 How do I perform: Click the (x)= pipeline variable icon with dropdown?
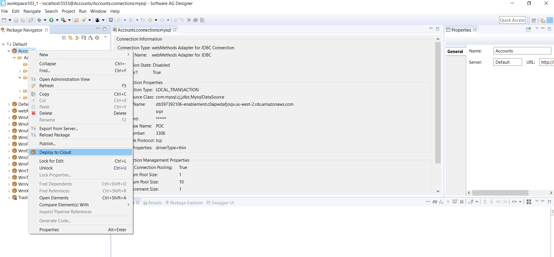(x=471, y=202)
